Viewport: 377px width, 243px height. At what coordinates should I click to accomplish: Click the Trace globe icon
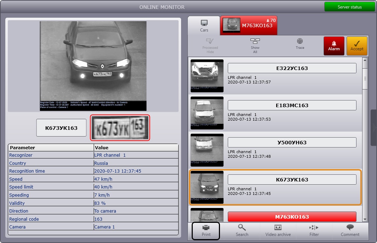300,44
